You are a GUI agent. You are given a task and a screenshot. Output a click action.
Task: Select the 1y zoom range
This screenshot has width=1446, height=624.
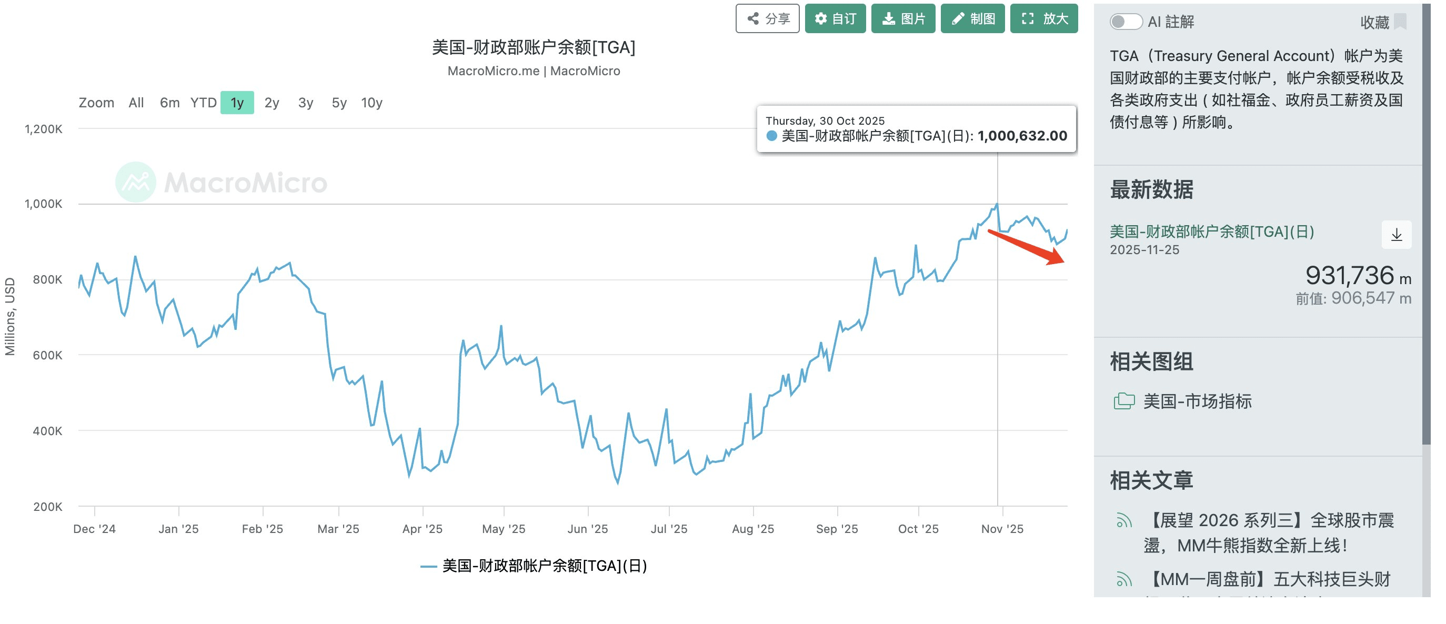237,103
